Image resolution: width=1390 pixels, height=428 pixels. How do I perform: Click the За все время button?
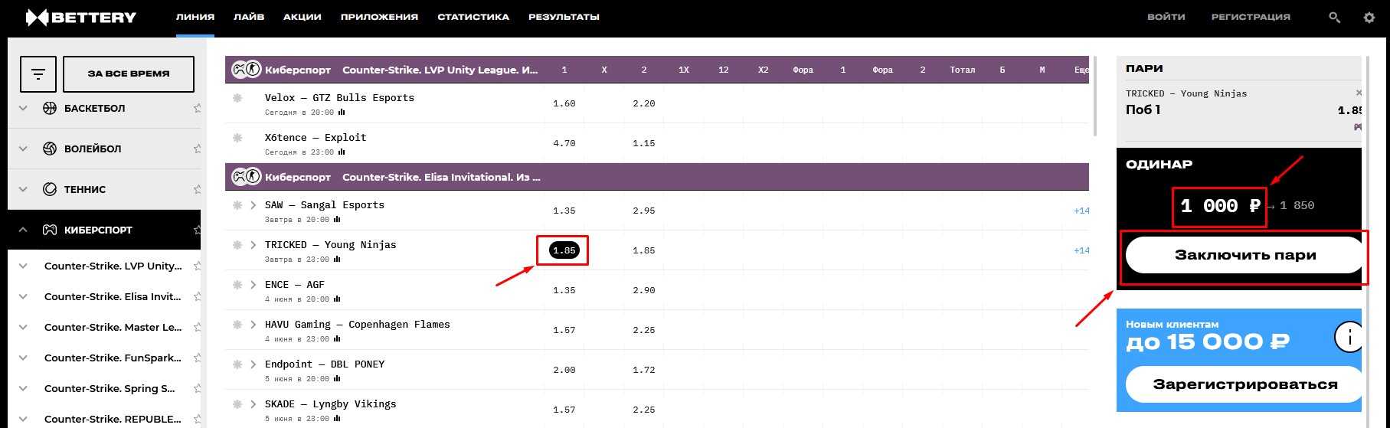pyautogui.click(x=129, y=74)
